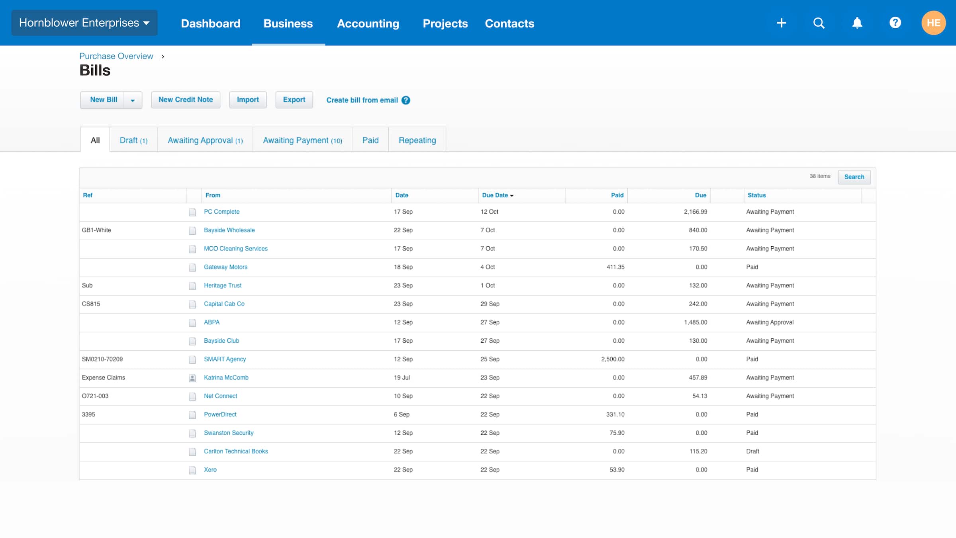This screenshot has height=538, width=956.
Task: Navigate to Purchase Overview breadcrumb
Action: click(x=116, y=56)
